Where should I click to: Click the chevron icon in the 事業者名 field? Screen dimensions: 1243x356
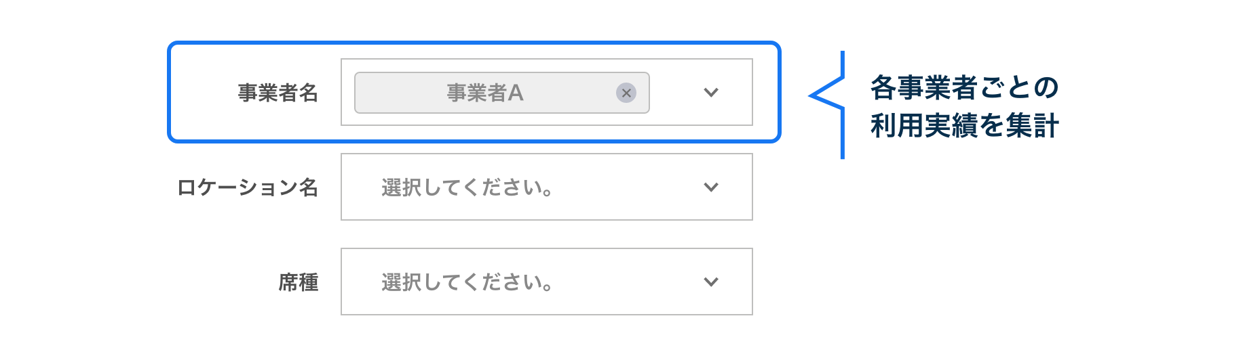(x=710, y=93)
